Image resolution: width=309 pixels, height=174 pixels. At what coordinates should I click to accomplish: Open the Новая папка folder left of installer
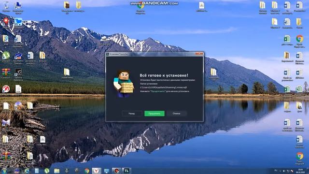point(67,73)
